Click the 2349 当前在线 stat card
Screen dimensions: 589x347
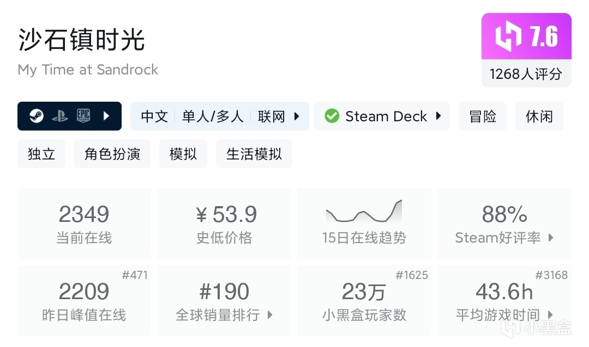click(x=84, y=224)
